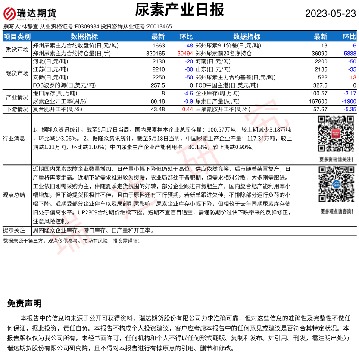Click the 观点总结 section label
The height and width of the screenshot is (353, 359).
point(17,195)
